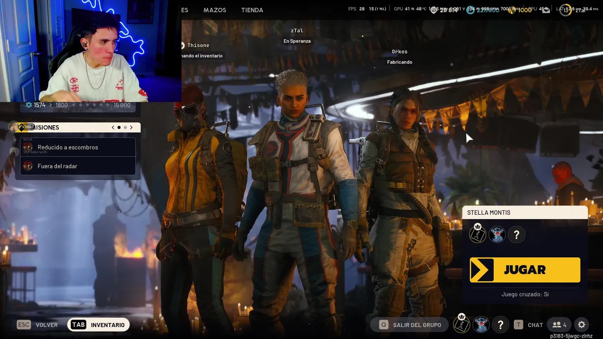The image size is (603, 339).
Task: Go to previous missions page arrow
Action: tap(113, 128)
